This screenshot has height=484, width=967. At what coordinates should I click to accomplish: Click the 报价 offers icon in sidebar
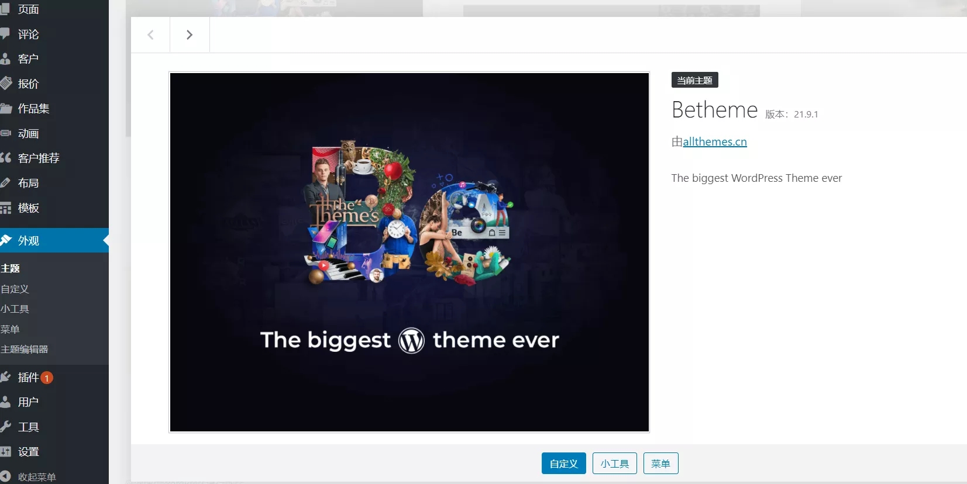tap(5, 84)
